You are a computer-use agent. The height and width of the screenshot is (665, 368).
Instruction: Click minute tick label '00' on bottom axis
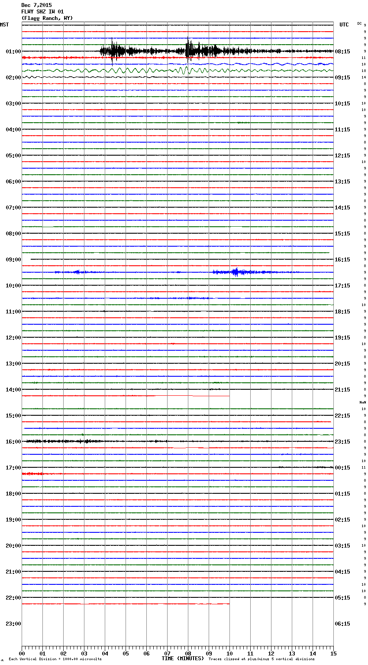(x=22, y=653)
